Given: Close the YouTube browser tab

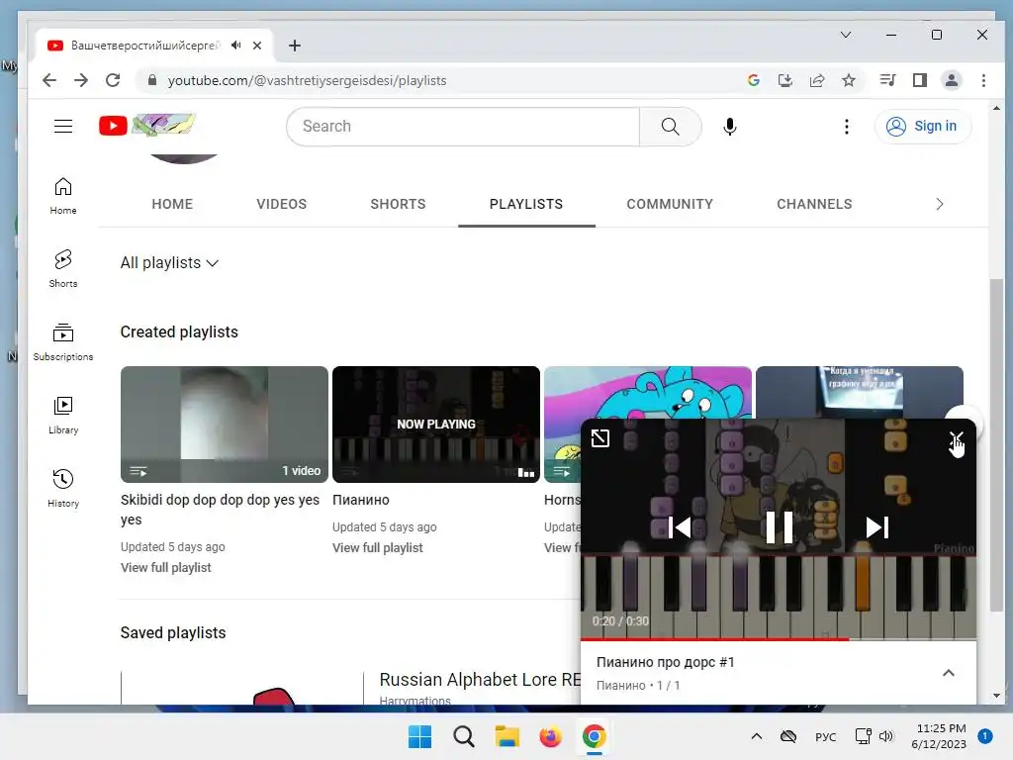Looking at the screenshot, I should (x=257, y=46).
